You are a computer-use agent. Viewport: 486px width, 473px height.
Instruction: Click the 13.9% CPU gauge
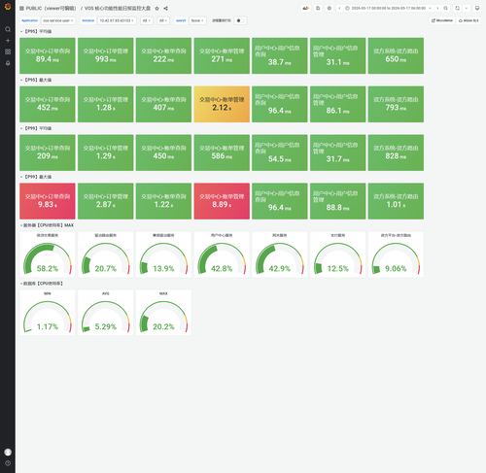click(163, 254)
